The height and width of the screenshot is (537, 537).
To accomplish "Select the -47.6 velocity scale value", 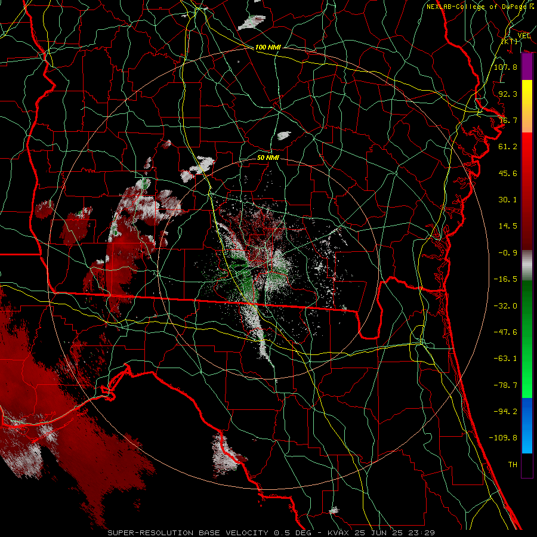I will tap(505, 332).
